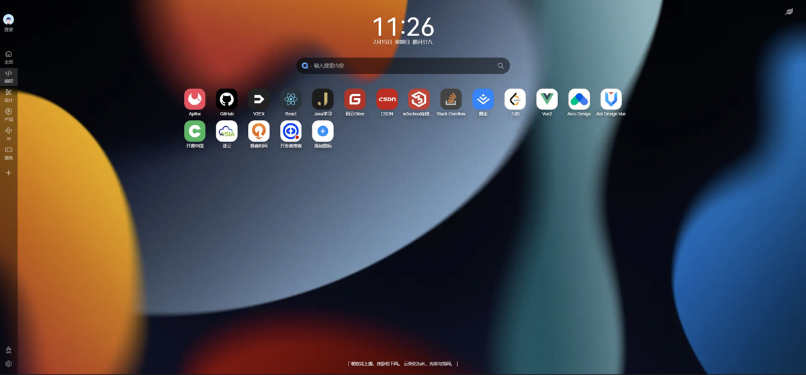Open the 摸鱼 sidebar category
806x375 pixels.
(9, 153)
